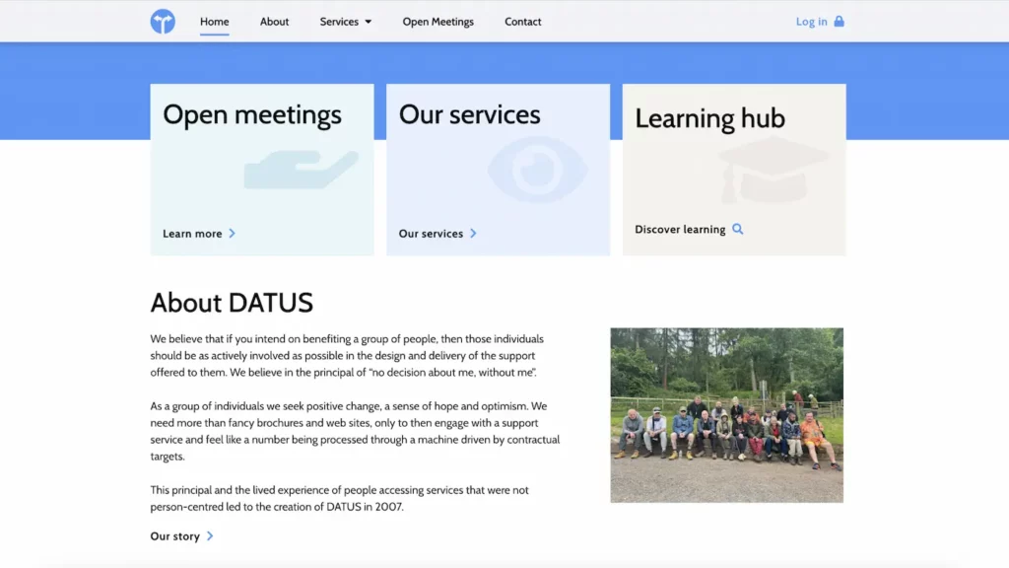Open the Services menu item
The width and height of the screenshot is (1009, 568).
pyautogui.click(x=339, y=22)
